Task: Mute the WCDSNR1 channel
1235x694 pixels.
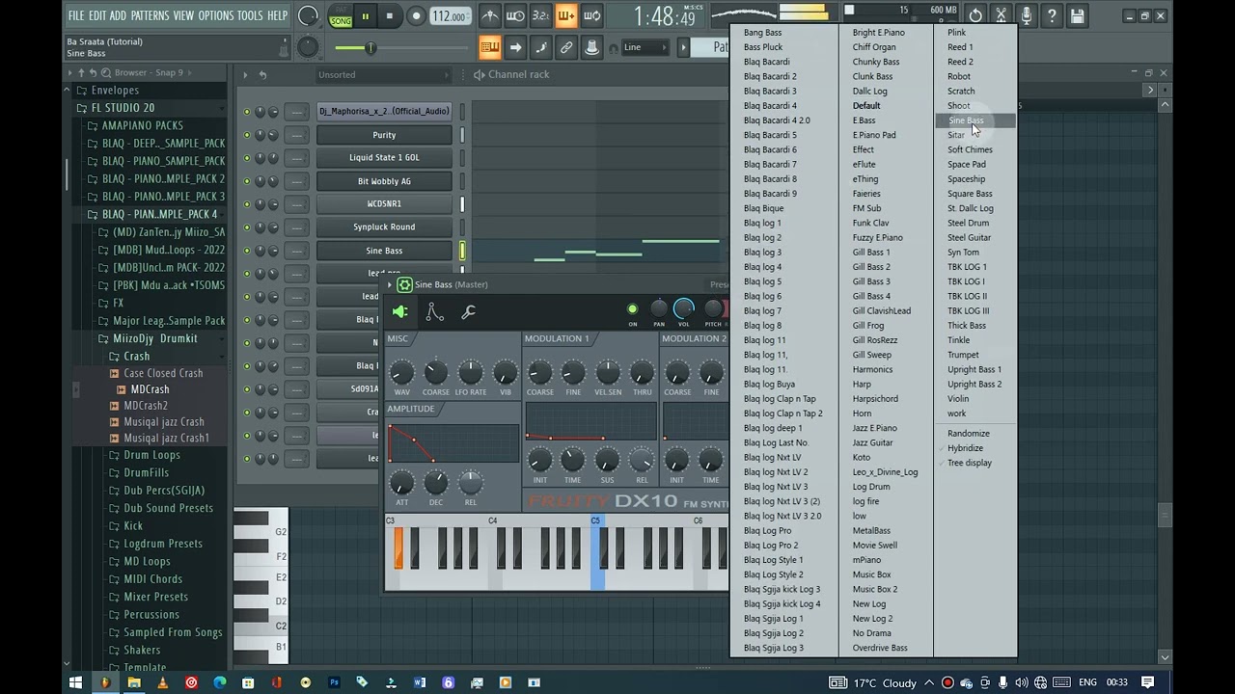Action: (247, 204)
